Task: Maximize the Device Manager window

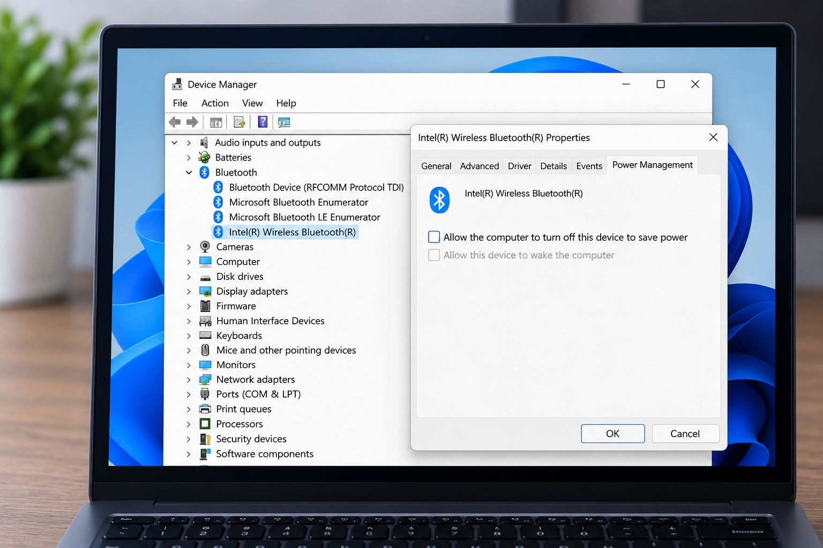Action: coord(661,84)
